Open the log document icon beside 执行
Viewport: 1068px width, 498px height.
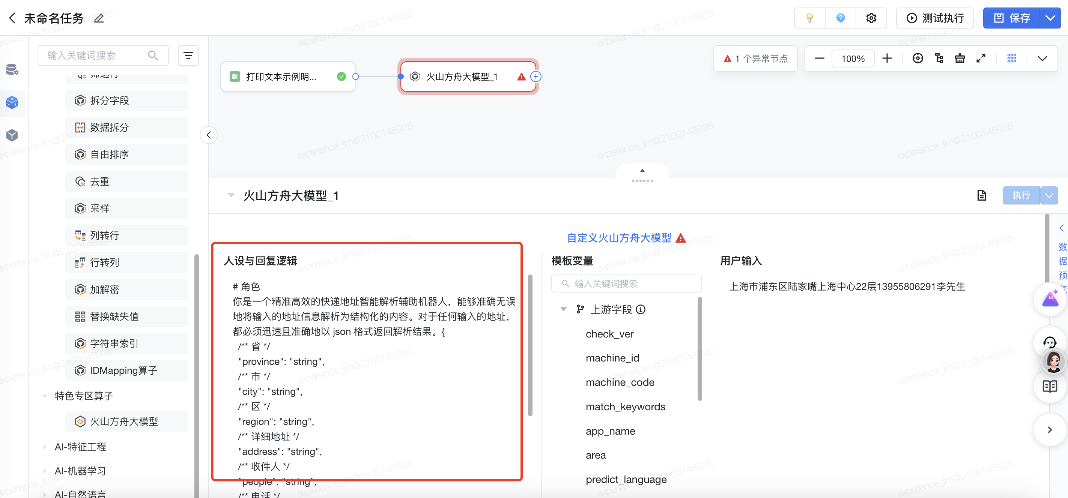click(x=981, y=195)
